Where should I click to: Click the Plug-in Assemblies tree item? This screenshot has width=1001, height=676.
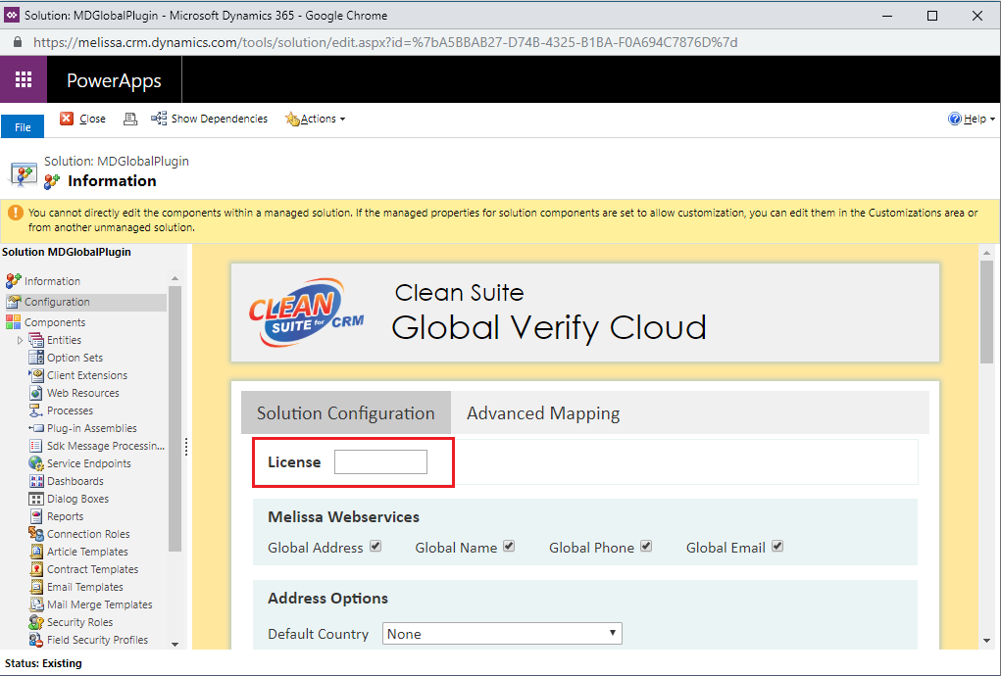coord(91,428)
